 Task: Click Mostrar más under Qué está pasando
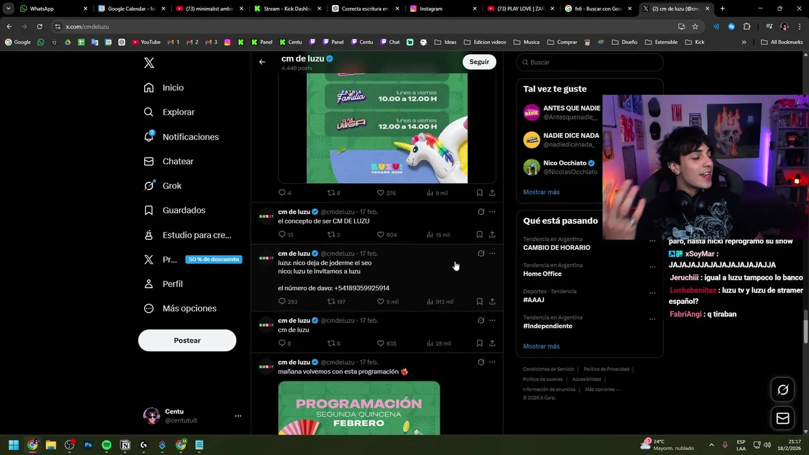[x=541, y=346]
